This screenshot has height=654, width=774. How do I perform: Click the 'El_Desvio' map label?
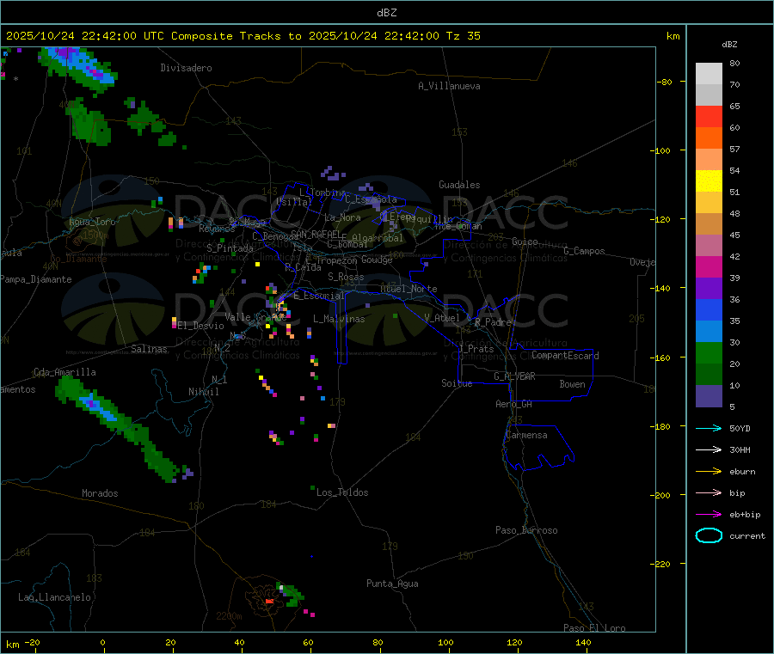click(x=201, y=326)
